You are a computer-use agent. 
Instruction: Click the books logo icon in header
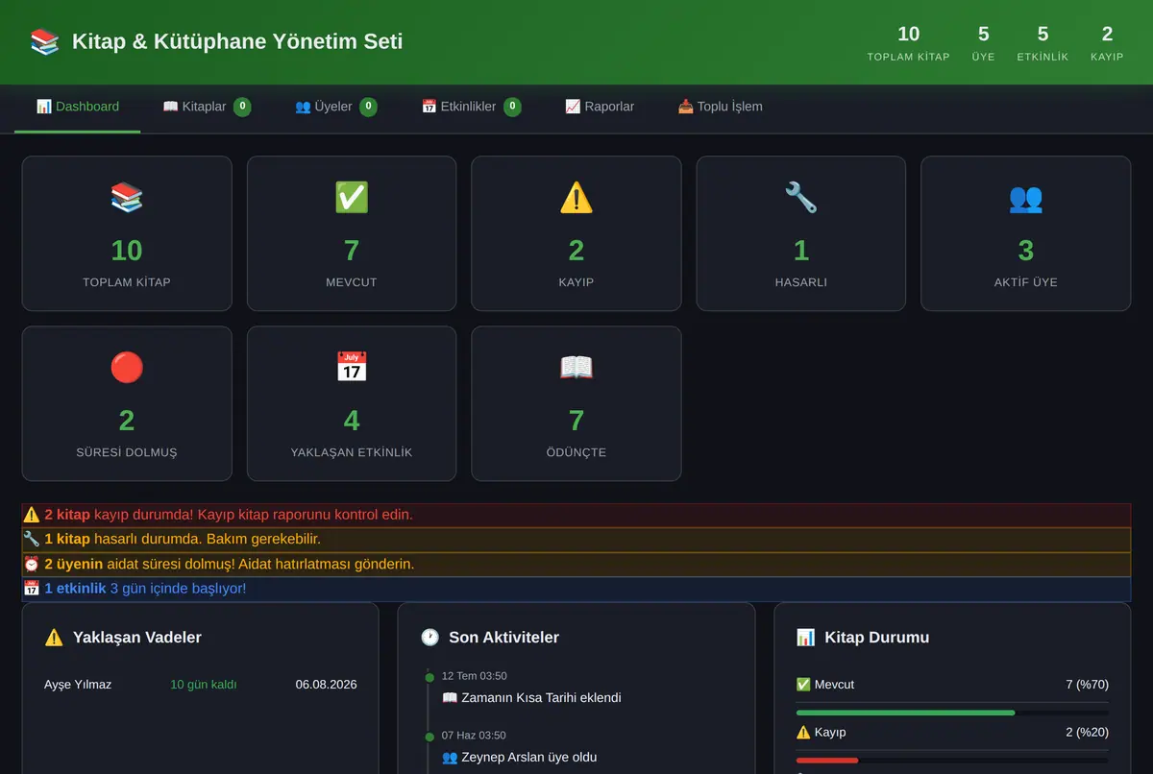coord(44,41)
